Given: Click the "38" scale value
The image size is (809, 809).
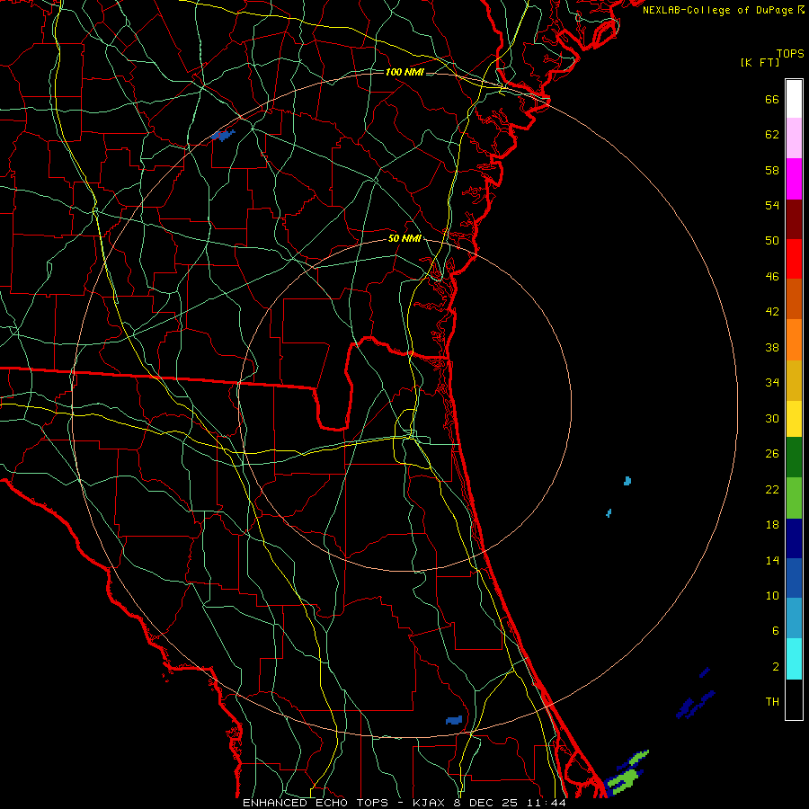Looking at the screenshot, I should pos(772,347).
